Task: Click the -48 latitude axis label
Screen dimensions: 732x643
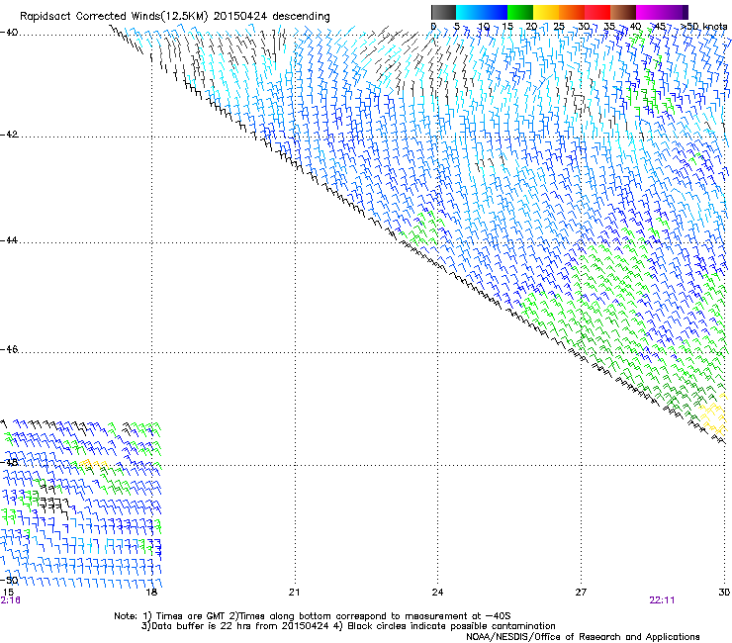Action: pos(9,462)
